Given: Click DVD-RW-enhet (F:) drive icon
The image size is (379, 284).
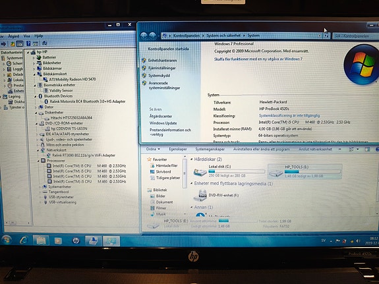Looking at the screenshot, I should 200,195.
